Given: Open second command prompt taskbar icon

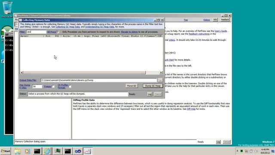Looking at the screenshot, I should click(x=67, y=151).
